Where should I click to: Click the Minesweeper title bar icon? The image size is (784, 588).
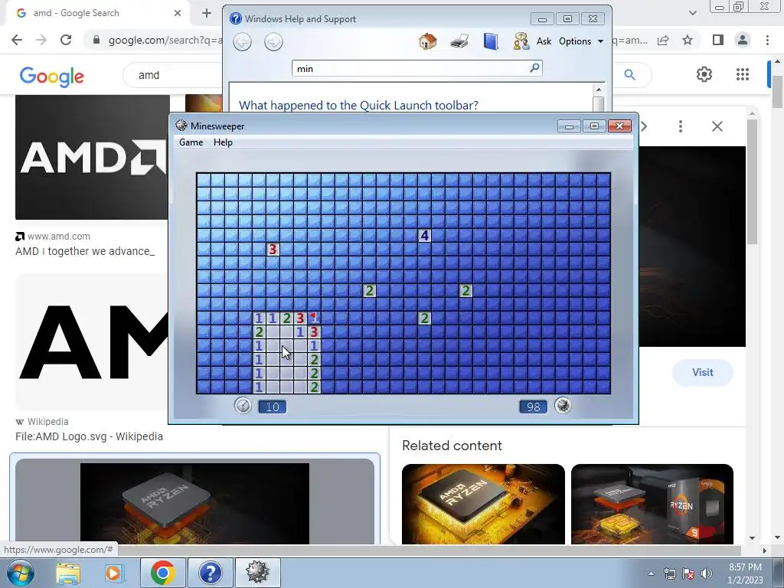pos(181,126)
